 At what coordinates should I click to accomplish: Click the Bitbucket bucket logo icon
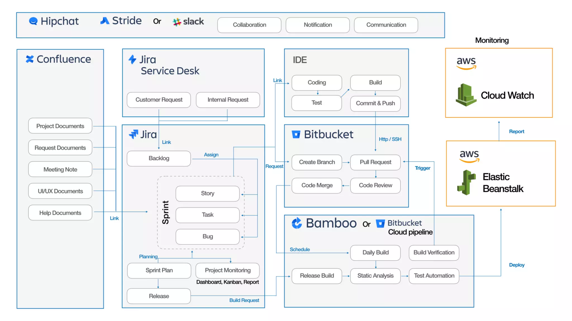(x=296, y=135)
